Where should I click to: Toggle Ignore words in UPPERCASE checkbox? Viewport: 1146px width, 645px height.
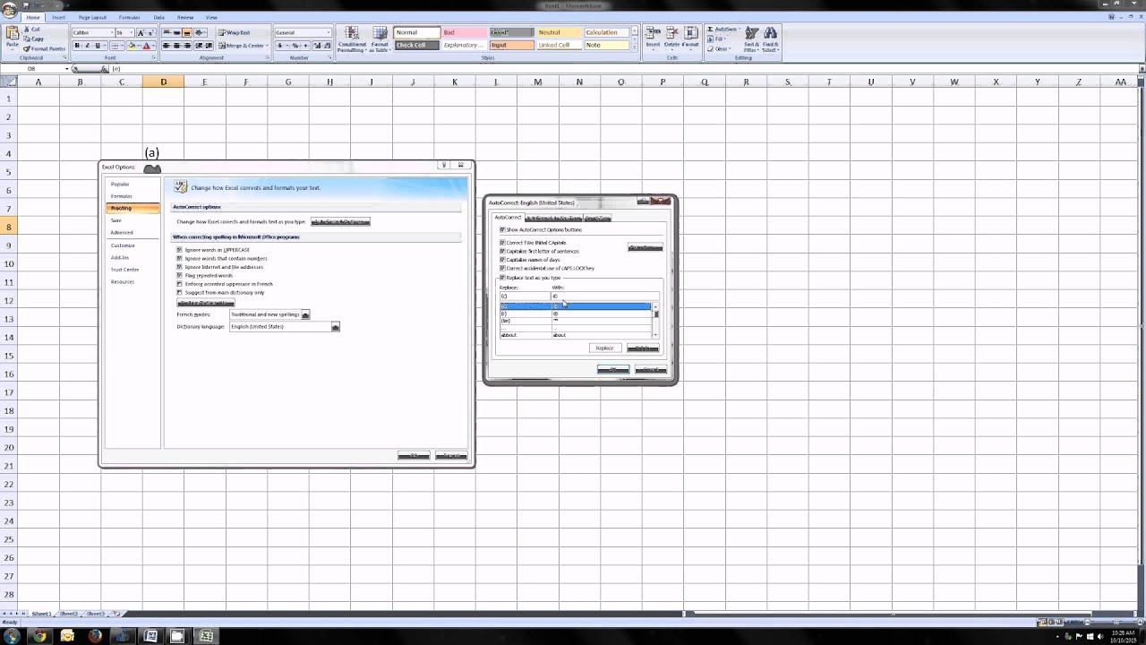[x=180, y=250]
